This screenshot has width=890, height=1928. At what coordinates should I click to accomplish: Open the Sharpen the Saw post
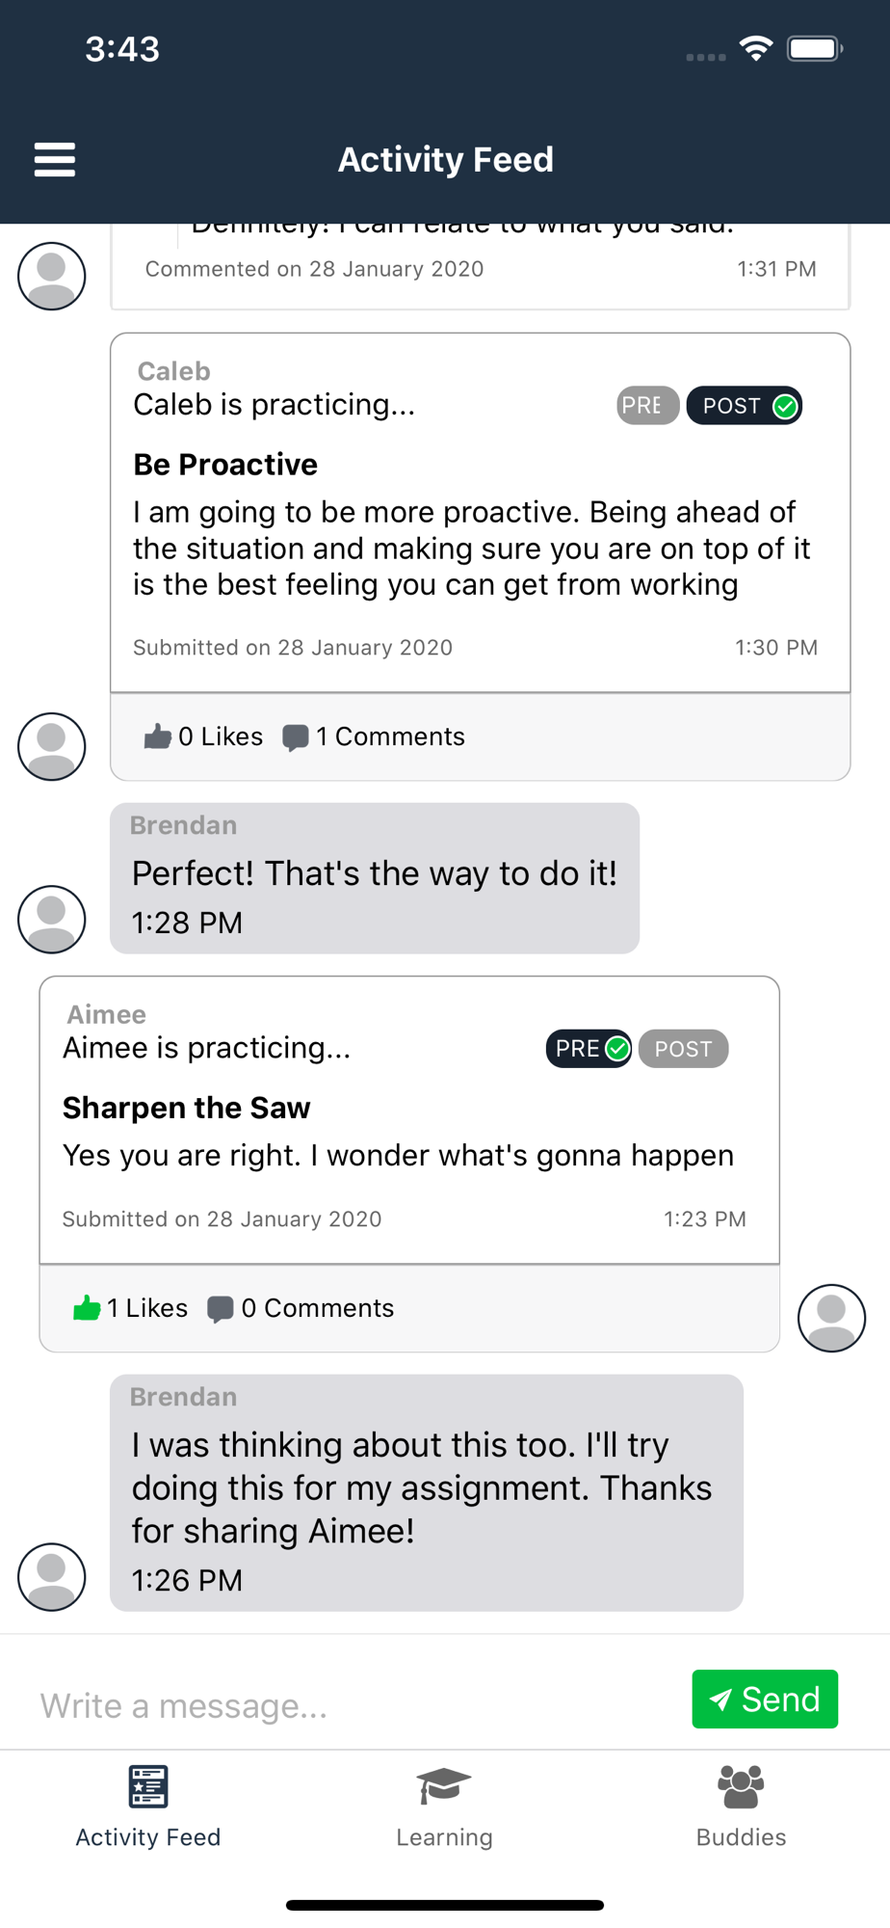(x=186, y=1108)
